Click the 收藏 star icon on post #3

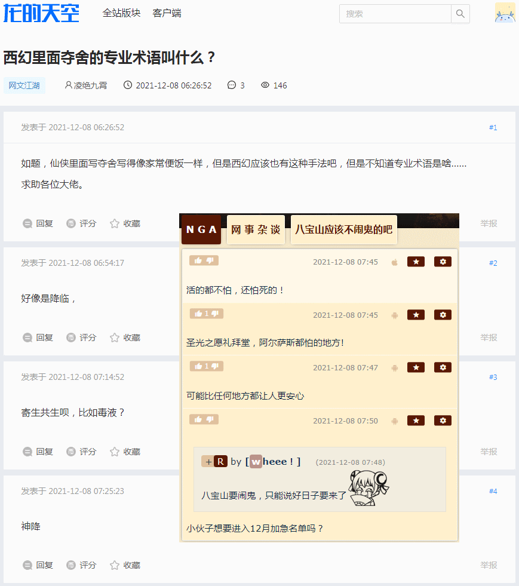pyautogui.click(x=113, y=451)
